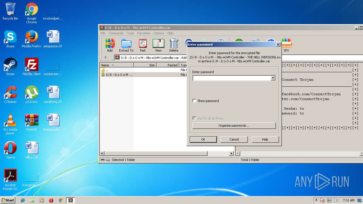The width and height of the screenshot is (363, 204).
Task: Click Windows Media Player taskbar icon
Action: tap(42, 200)
